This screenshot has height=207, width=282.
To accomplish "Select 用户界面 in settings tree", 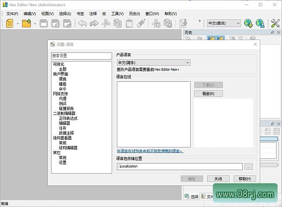I will [60, 74].
